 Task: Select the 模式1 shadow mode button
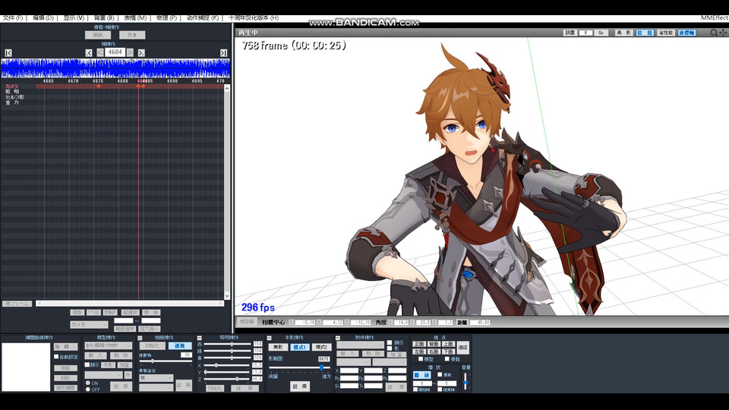click(300, 347)
